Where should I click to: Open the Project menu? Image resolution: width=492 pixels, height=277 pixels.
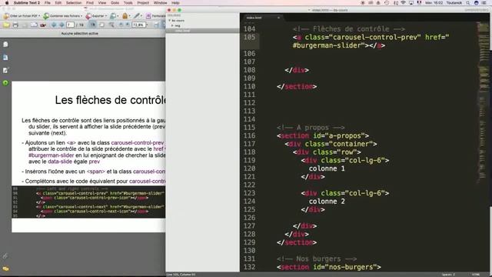pyautogui.click(x=143, y=3)
